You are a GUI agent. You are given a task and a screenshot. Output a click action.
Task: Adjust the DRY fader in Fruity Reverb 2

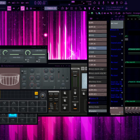pyautogui.click(x=59, y=71)
